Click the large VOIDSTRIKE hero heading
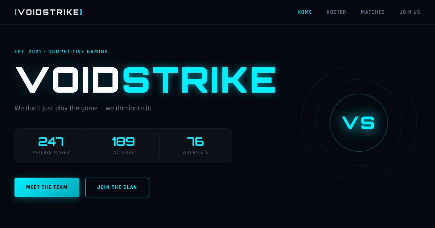Screen dimensions: 435x228 tap(145, 80)
